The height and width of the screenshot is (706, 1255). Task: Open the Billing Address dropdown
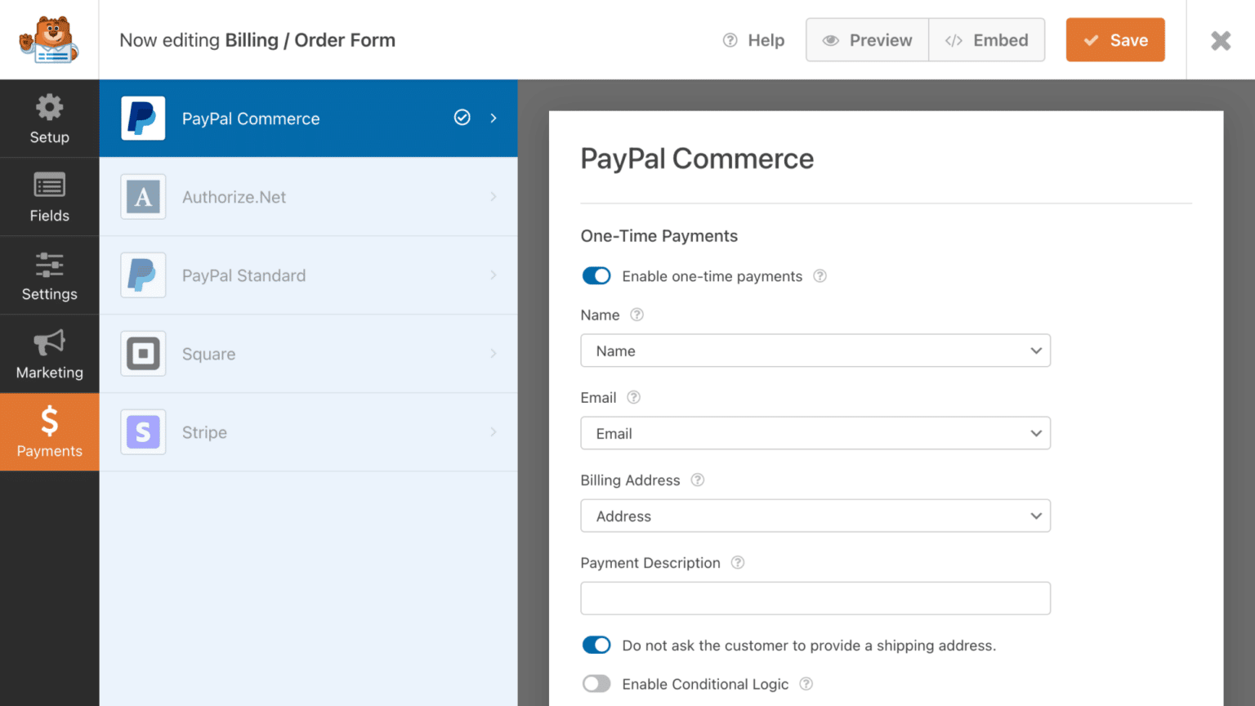click(x=815, y=516)
